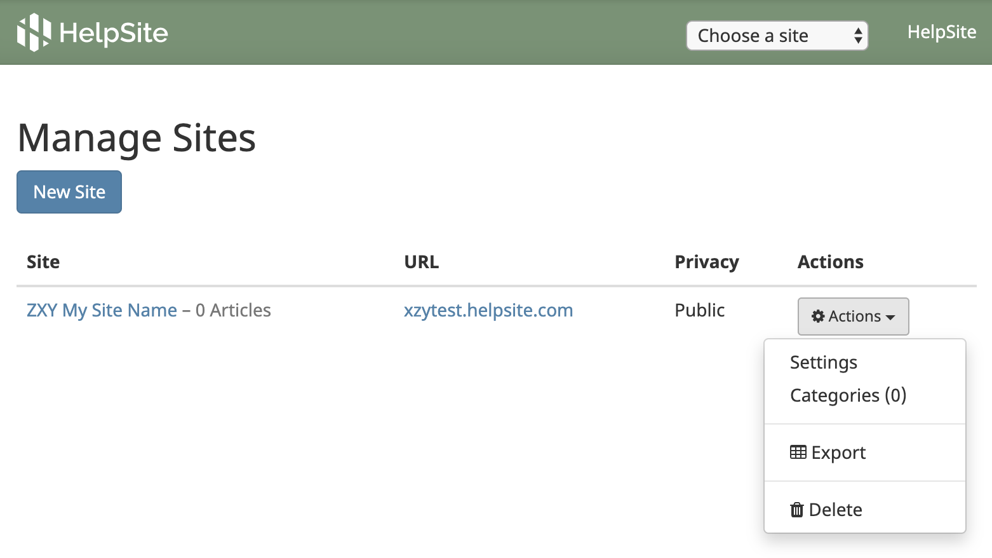Screen dimensions: 992x558
Task: Open the Choose a site dropdown
Action: (x=777, y=36)
